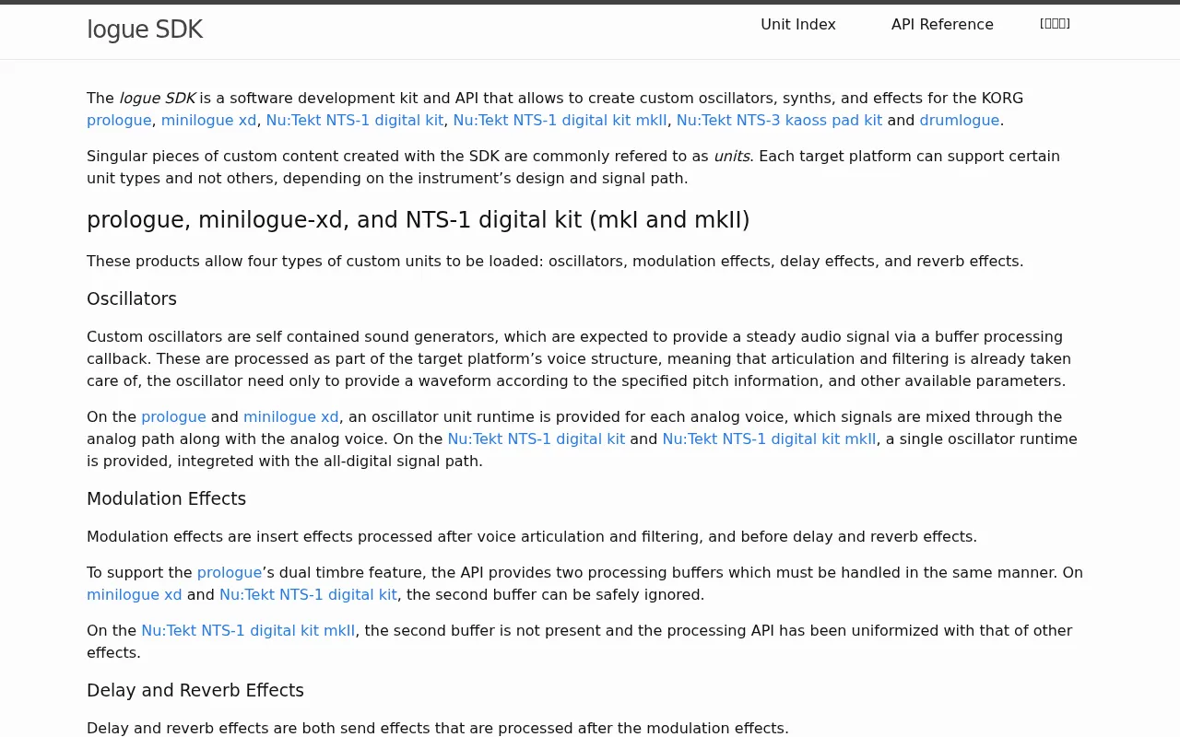
Task: Select the Oscillators heading
Action: (x=132, y=299)
